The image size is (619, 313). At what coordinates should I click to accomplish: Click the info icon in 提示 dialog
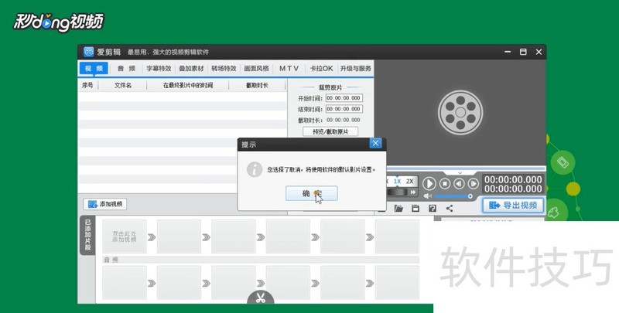[x=255, y=169]
